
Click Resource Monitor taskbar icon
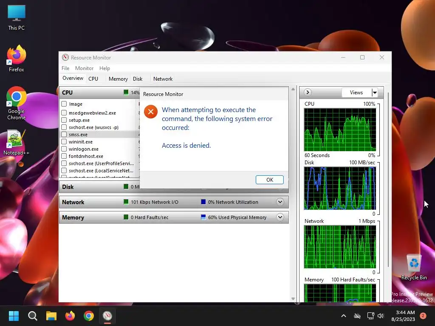click(107, 316)
